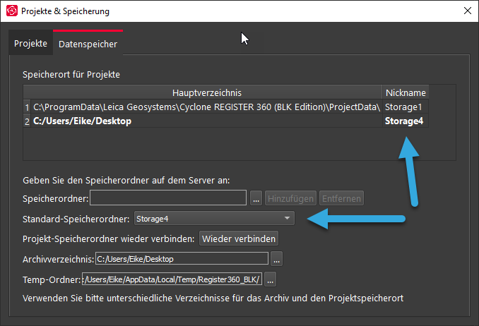Select the C:/Users/Eike/Desktop directory row
The image size is (479, 326).
(x=206, y=121)
